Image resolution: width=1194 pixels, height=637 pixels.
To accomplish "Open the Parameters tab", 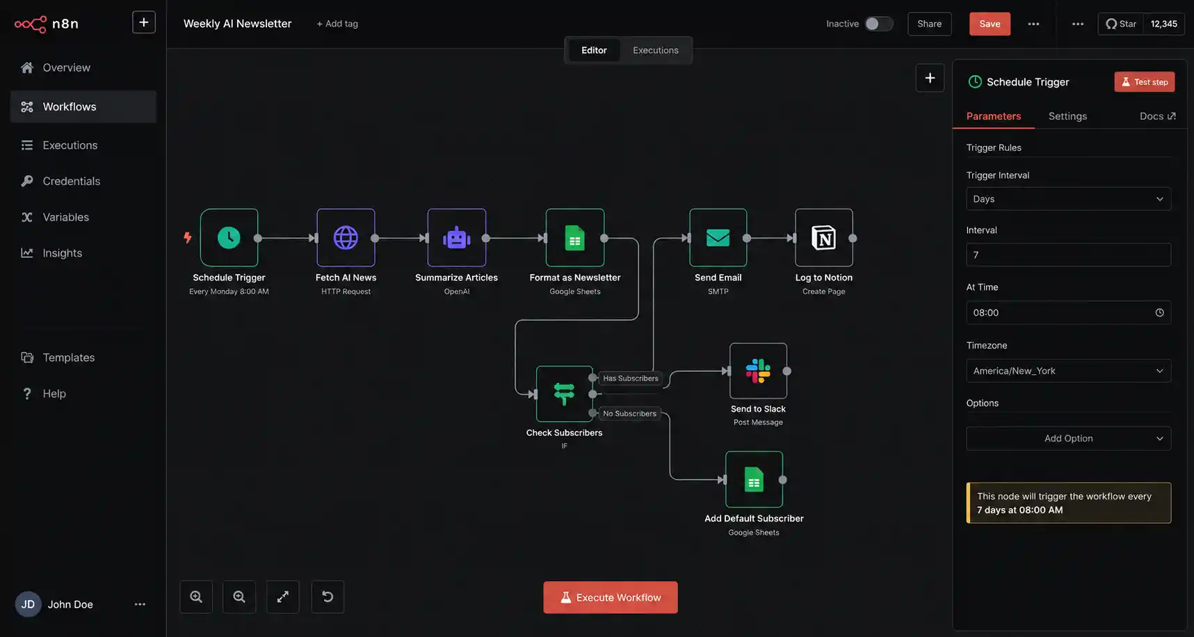I will [x=993, y=116].
